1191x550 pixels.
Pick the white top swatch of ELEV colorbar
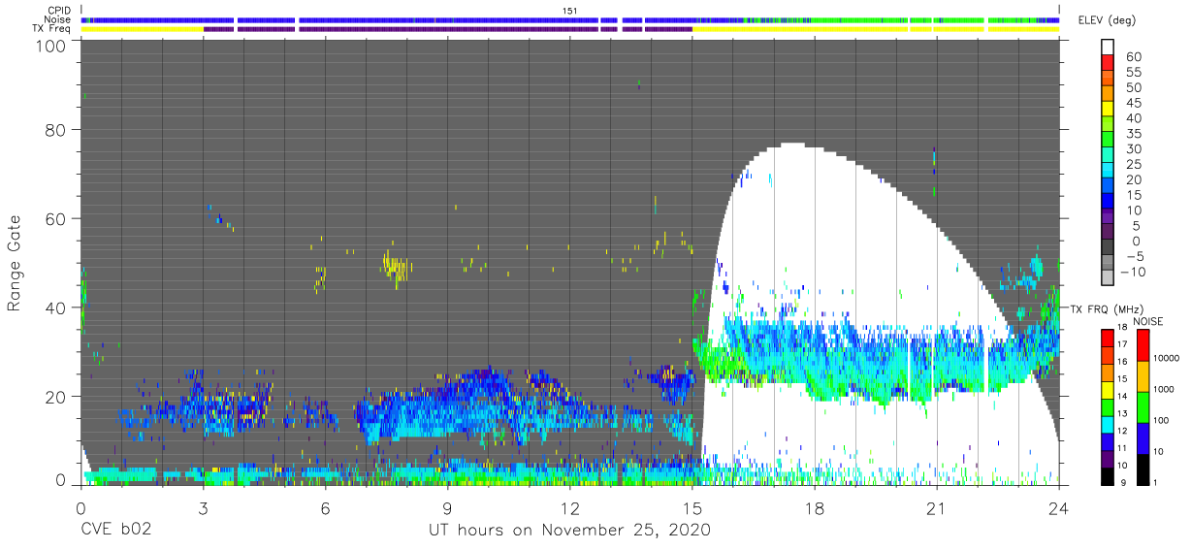click(x=1110, y=49)
